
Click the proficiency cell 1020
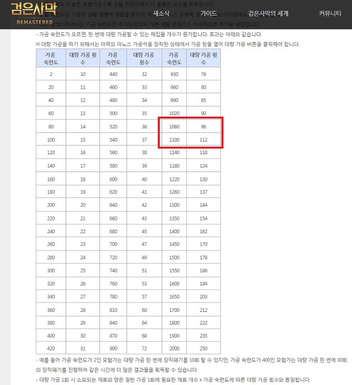(x=174, y=113)
